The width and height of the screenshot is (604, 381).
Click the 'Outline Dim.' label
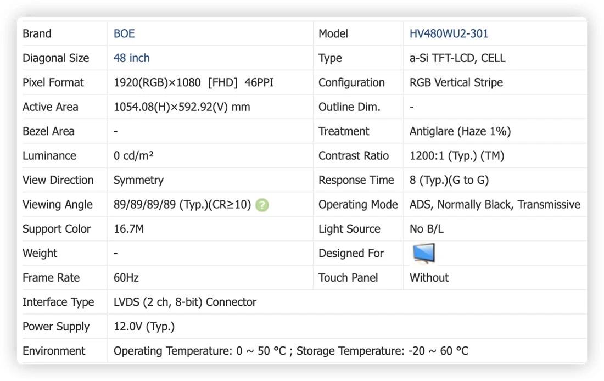[349, 107]
